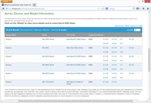Expand more releases ellipsis in NX-1000 row
151x103 pixels.
pos(138,40)
